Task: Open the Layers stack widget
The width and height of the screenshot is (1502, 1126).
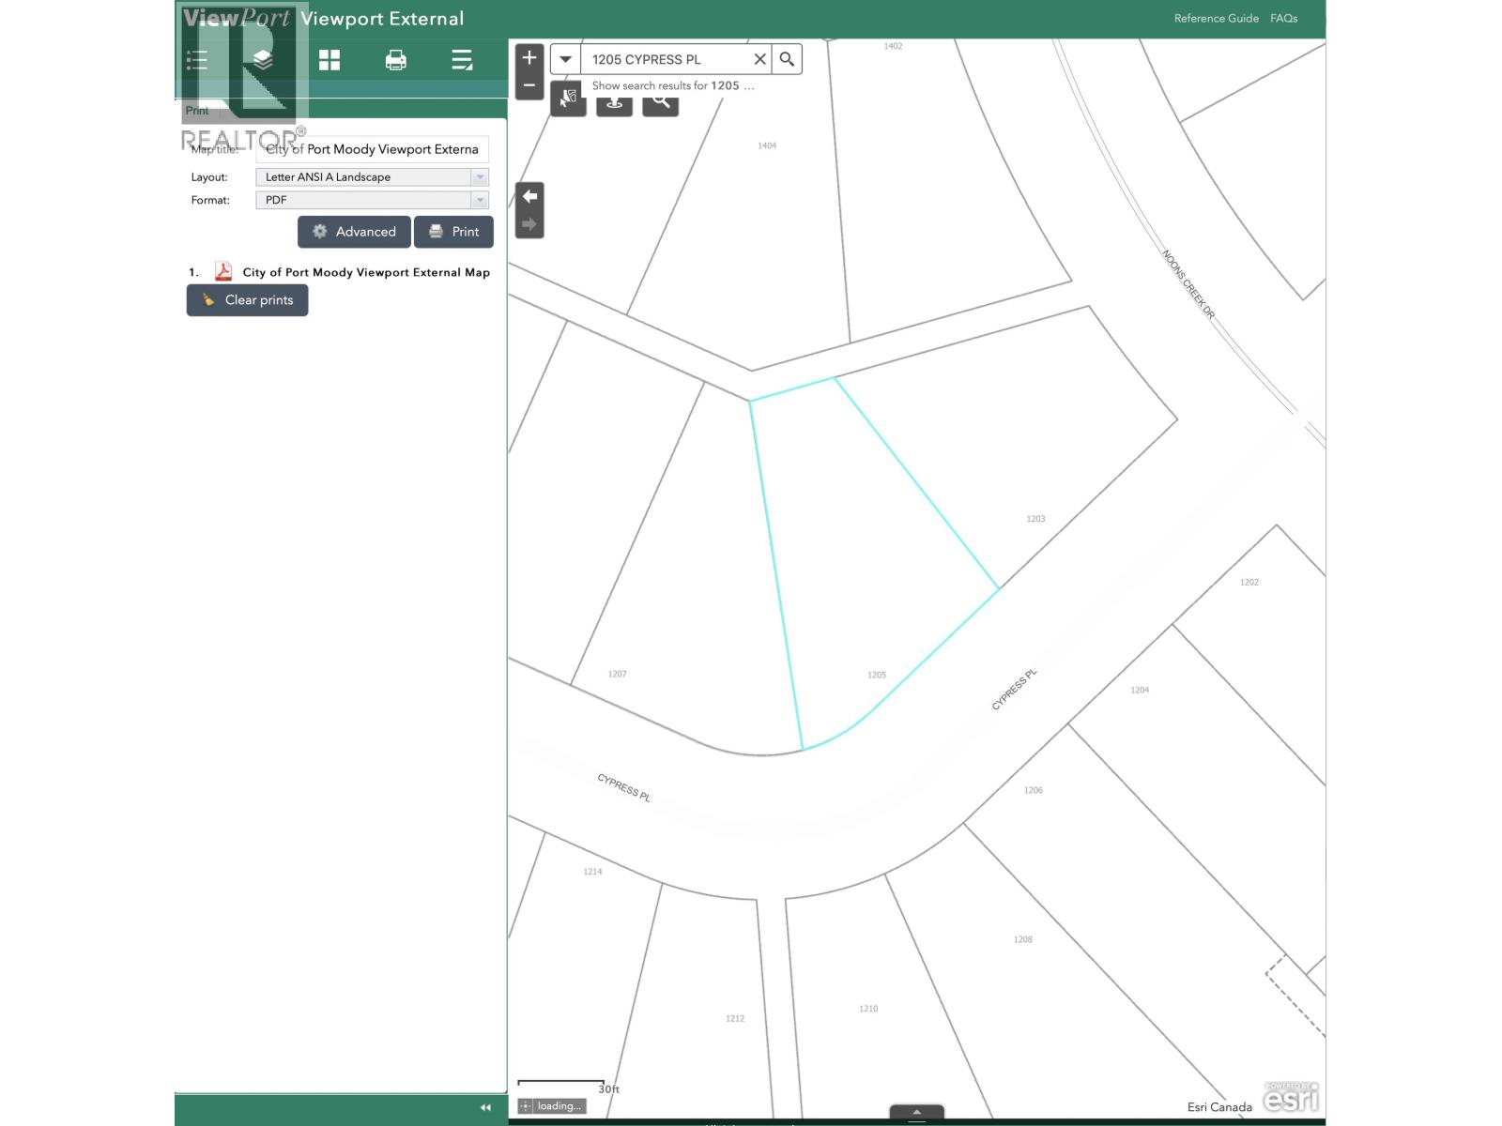Action: 263,61
